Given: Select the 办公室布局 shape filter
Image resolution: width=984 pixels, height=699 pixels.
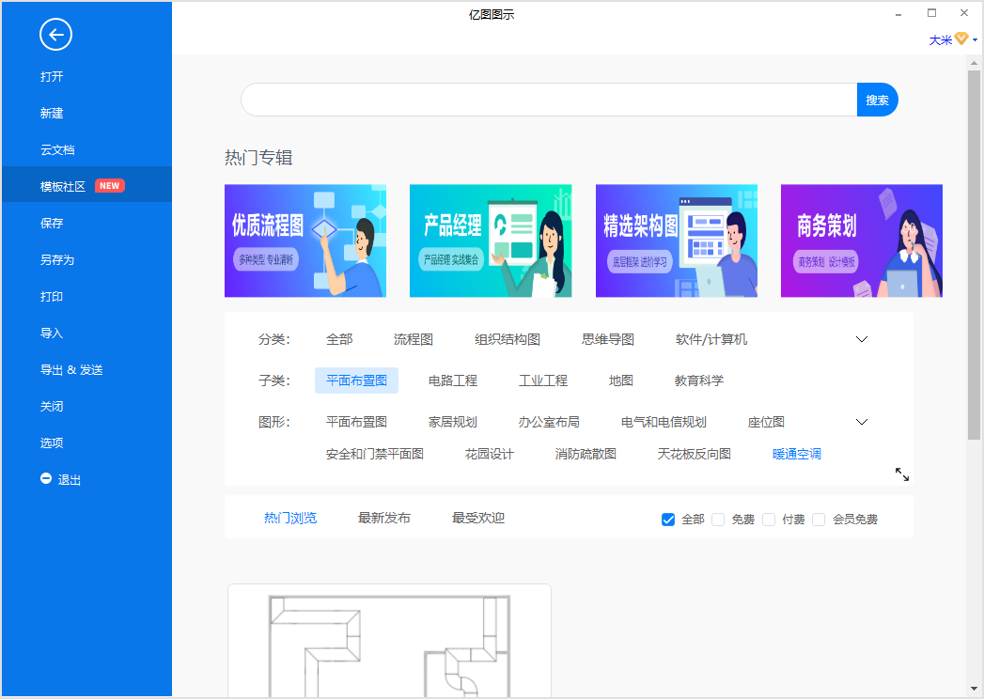Looking at the screenshot, I should coord(549,422).
